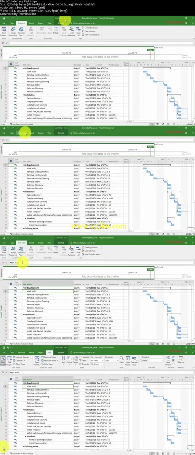Open the Group by dropdown showing No Group
195x455 pixels.
pos(97,364)
